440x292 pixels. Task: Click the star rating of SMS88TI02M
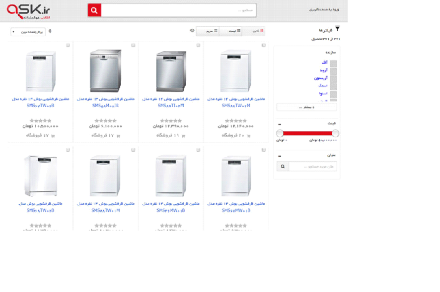[171, 121]
